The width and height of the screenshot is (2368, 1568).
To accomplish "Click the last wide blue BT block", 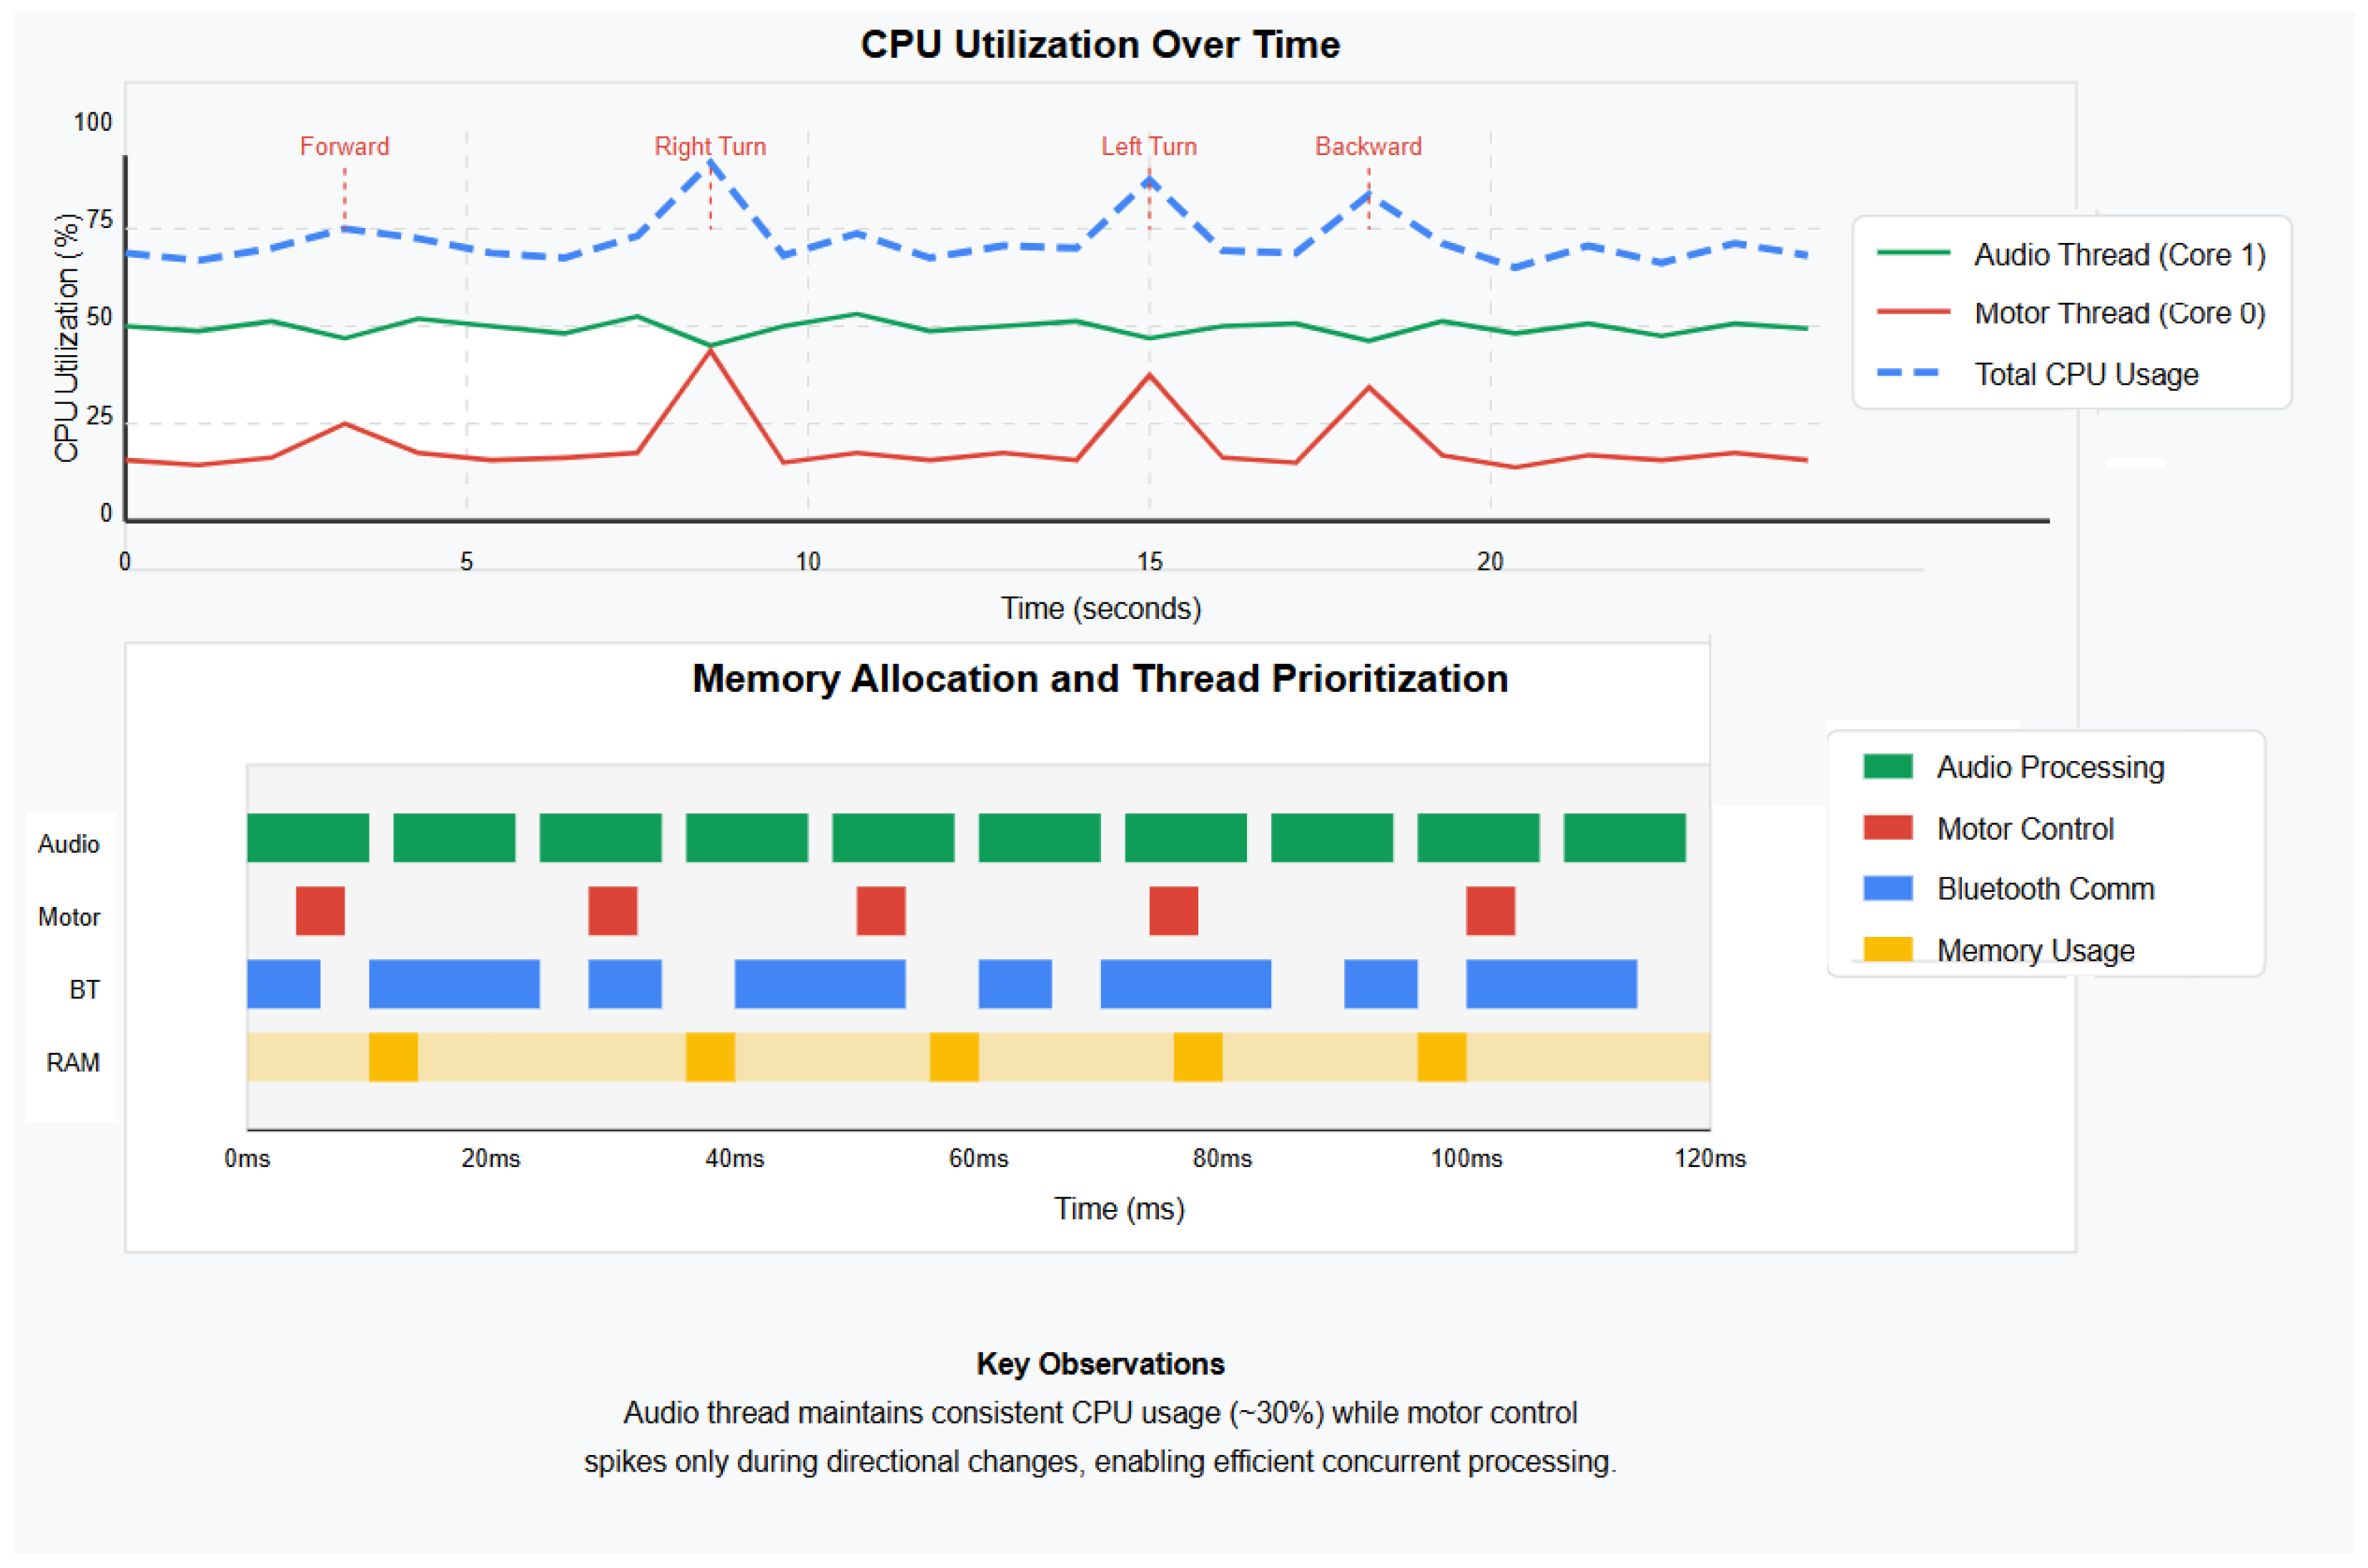I will (x=1551, y=985).
